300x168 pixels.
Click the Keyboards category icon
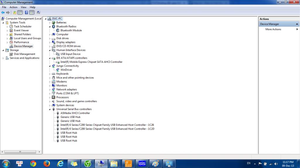pos(54,74)
